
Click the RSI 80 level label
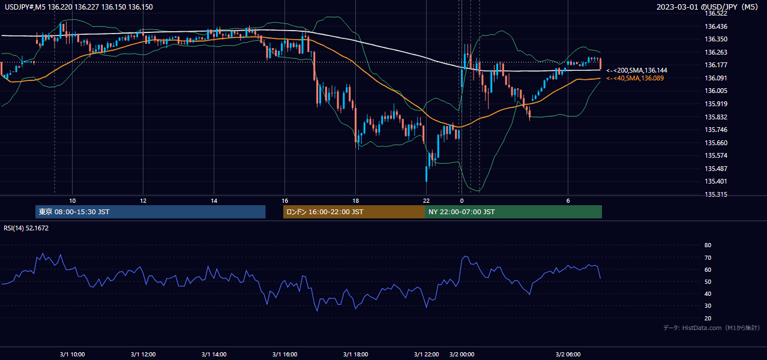tap(708, 245)
